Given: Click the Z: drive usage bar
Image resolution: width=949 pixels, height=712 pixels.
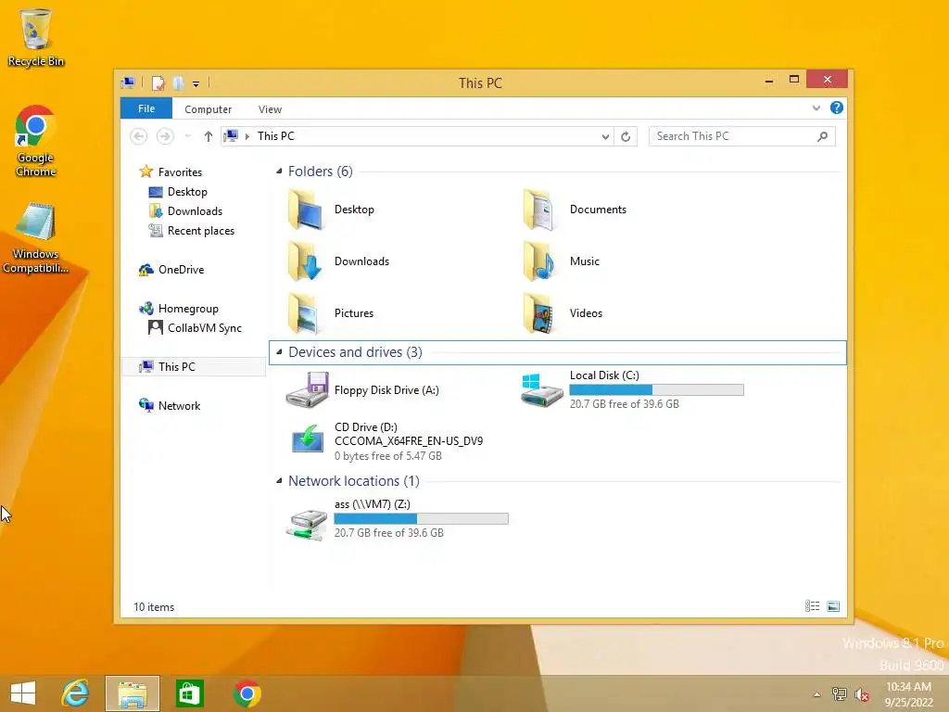Looking at the screenshot, I should pyautogui.click(x=422, y=519).
